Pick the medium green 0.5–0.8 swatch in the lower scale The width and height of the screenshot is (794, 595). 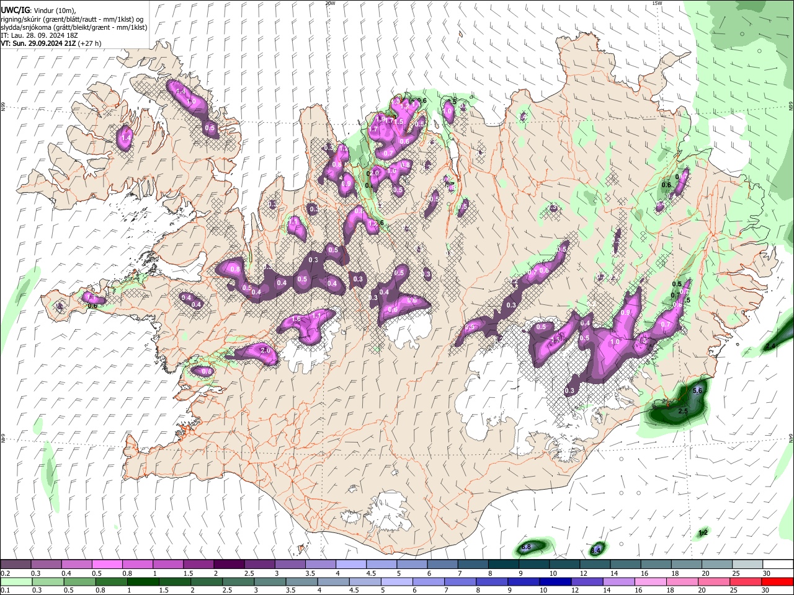[80, 581]
